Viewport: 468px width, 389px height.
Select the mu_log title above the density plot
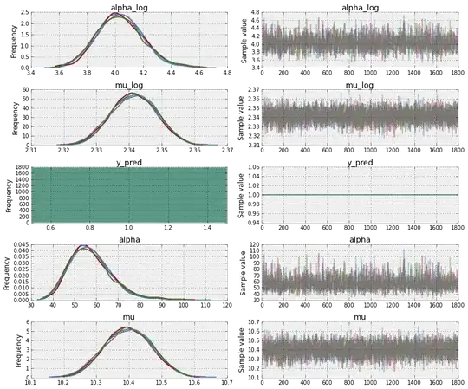[129, 85]
